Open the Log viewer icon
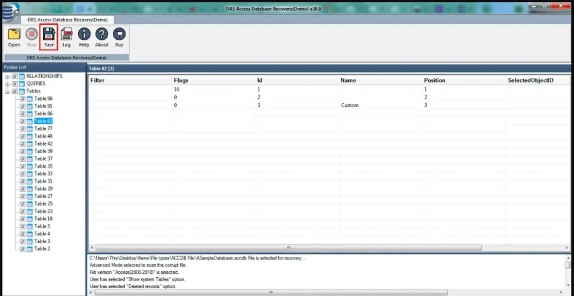This screenshot has width=574, height=296. click(x=66, y=37)
